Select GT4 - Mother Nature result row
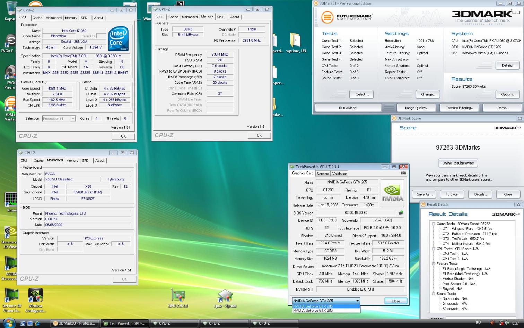This screenshot has height=328, width=524. [x=466, y=244]
